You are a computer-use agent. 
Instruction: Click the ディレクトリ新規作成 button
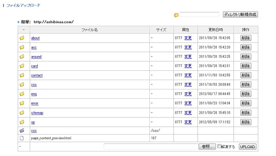(240, 15)
